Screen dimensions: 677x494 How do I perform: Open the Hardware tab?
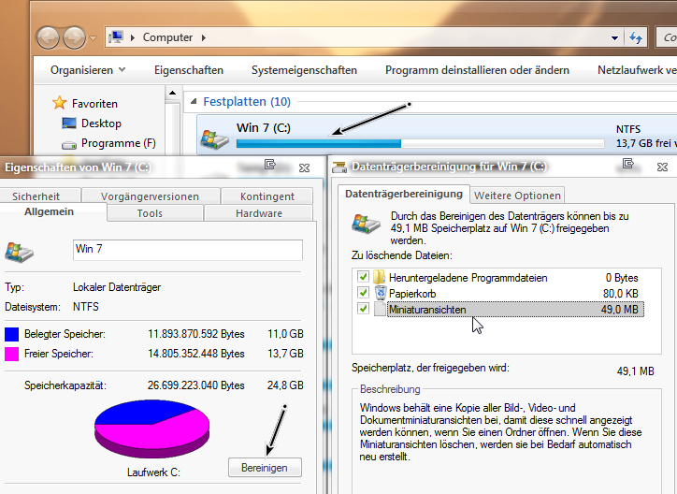[259, 213]
